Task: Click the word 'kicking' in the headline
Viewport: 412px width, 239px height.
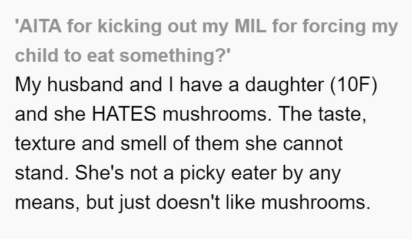Action: tap(130, 27)
